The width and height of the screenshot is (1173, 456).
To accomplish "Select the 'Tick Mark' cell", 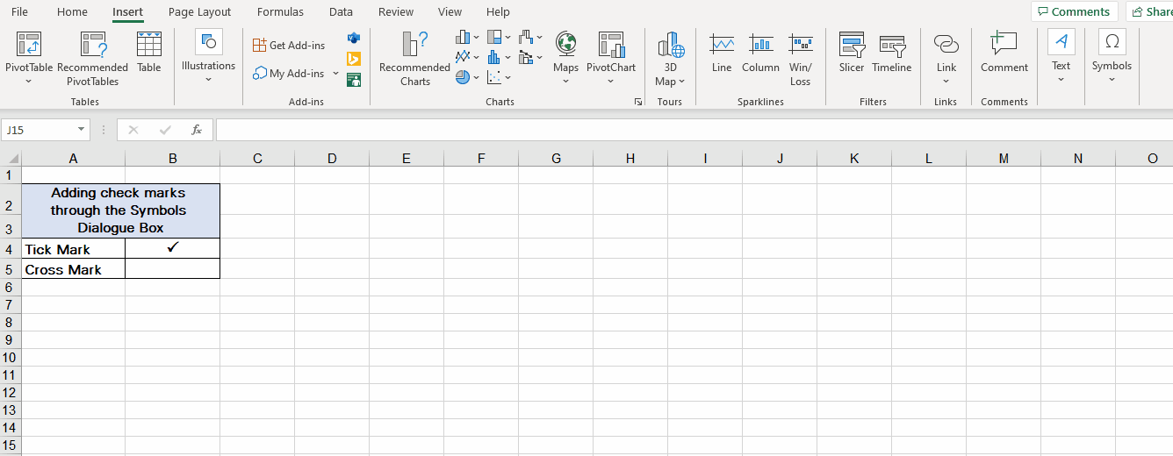I will click(x=74, y=248).
